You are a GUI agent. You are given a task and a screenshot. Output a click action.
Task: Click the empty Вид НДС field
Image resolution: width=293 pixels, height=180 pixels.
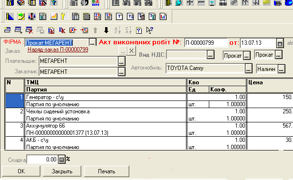(186, 55)
